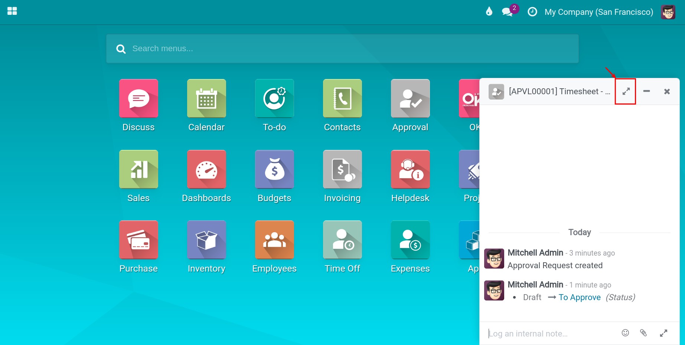The width and height of the screenshot is (685, 345).
Task: Click the magnifier search icon
Action: [121, 49]
